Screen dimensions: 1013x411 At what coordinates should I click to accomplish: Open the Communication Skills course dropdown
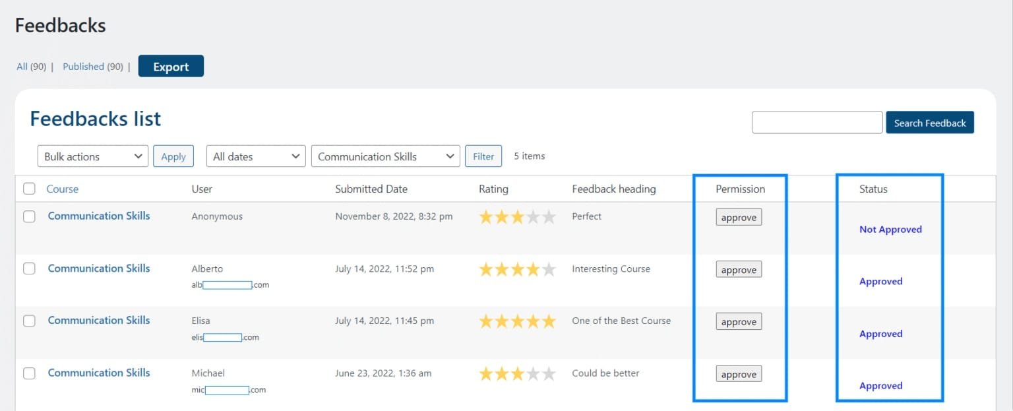(386, 156)
